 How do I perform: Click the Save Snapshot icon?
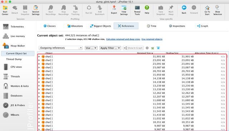click(25, 10)
